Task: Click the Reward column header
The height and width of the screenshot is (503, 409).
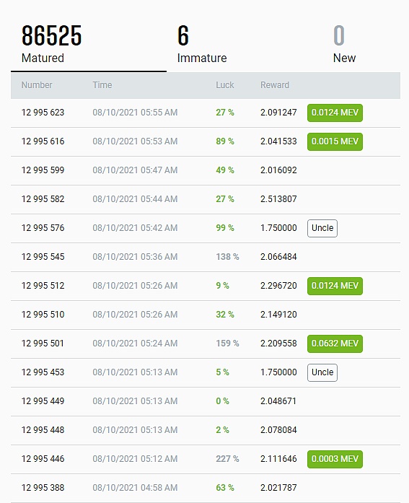Action: (275, 85)
